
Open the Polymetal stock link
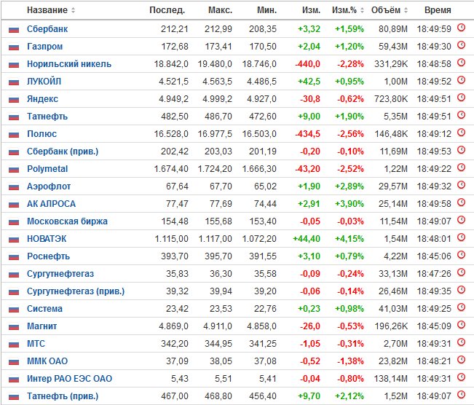(x=47, y=169)
